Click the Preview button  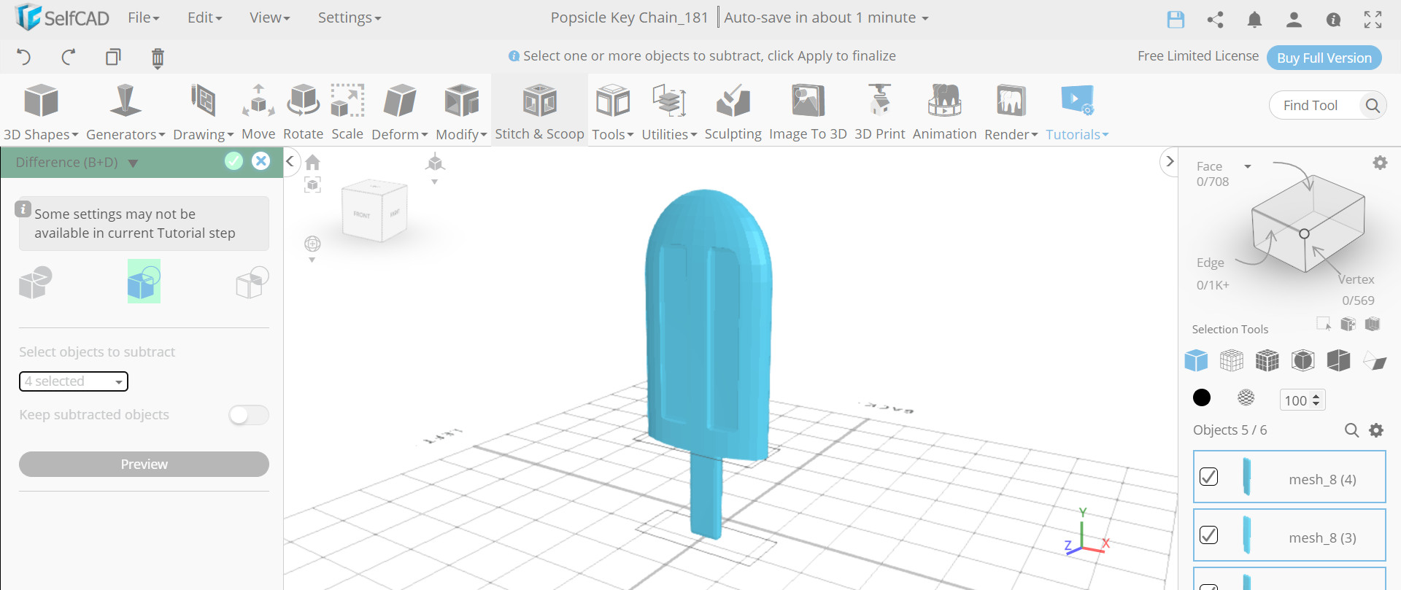tap(144, 465)
